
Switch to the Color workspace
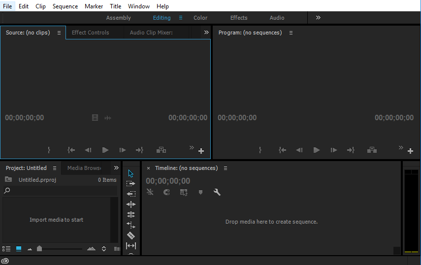click(200, 18)
